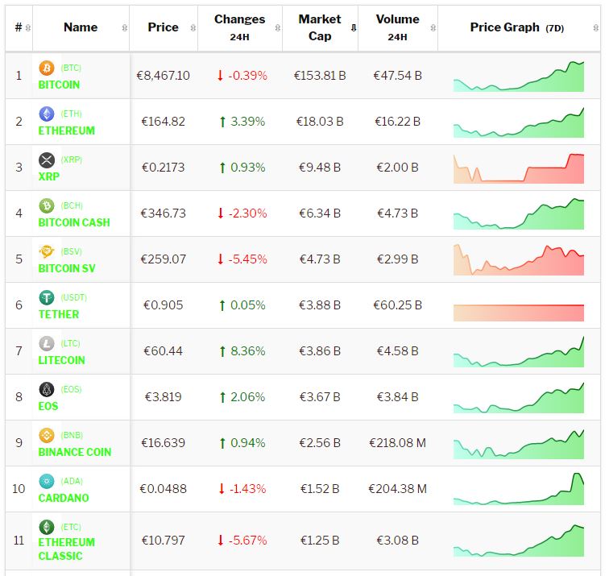The width and height of the screenshot is (609, 576).
Task: Open the LITECOIN name link
Action: click(x=61, y=360)
